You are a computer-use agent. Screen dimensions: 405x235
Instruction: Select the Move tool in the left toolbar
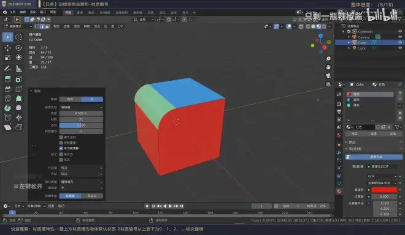click(x=8, y=48)
